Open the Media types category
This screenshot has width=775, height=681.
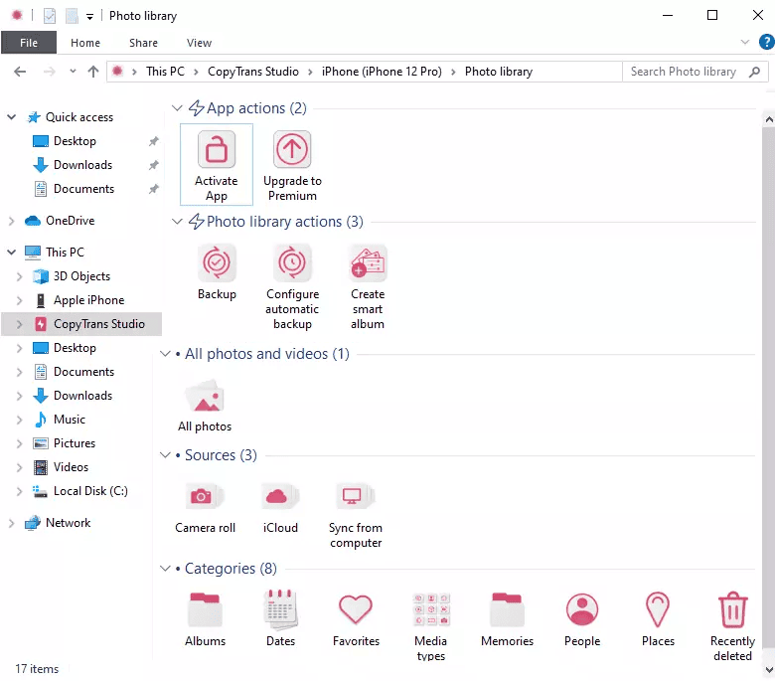(431, 627)
